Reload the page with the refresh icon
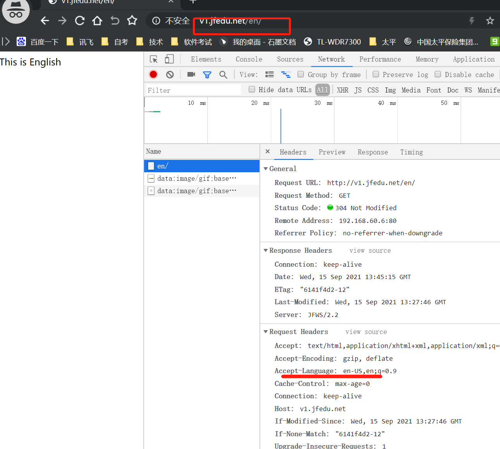Screen dimensions: 500x449 pyautogui.click(x=80, y=21)
